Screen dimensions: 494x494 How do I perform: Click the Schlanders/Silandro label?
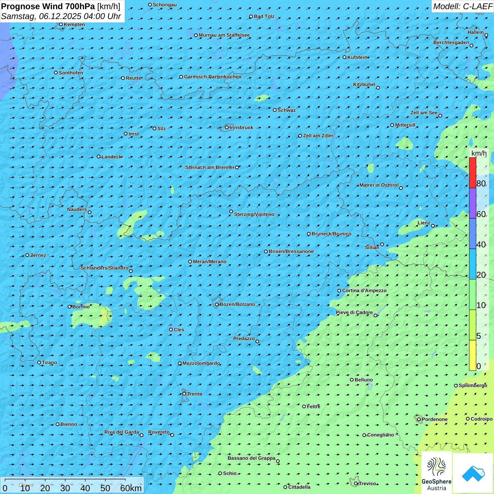104,268
